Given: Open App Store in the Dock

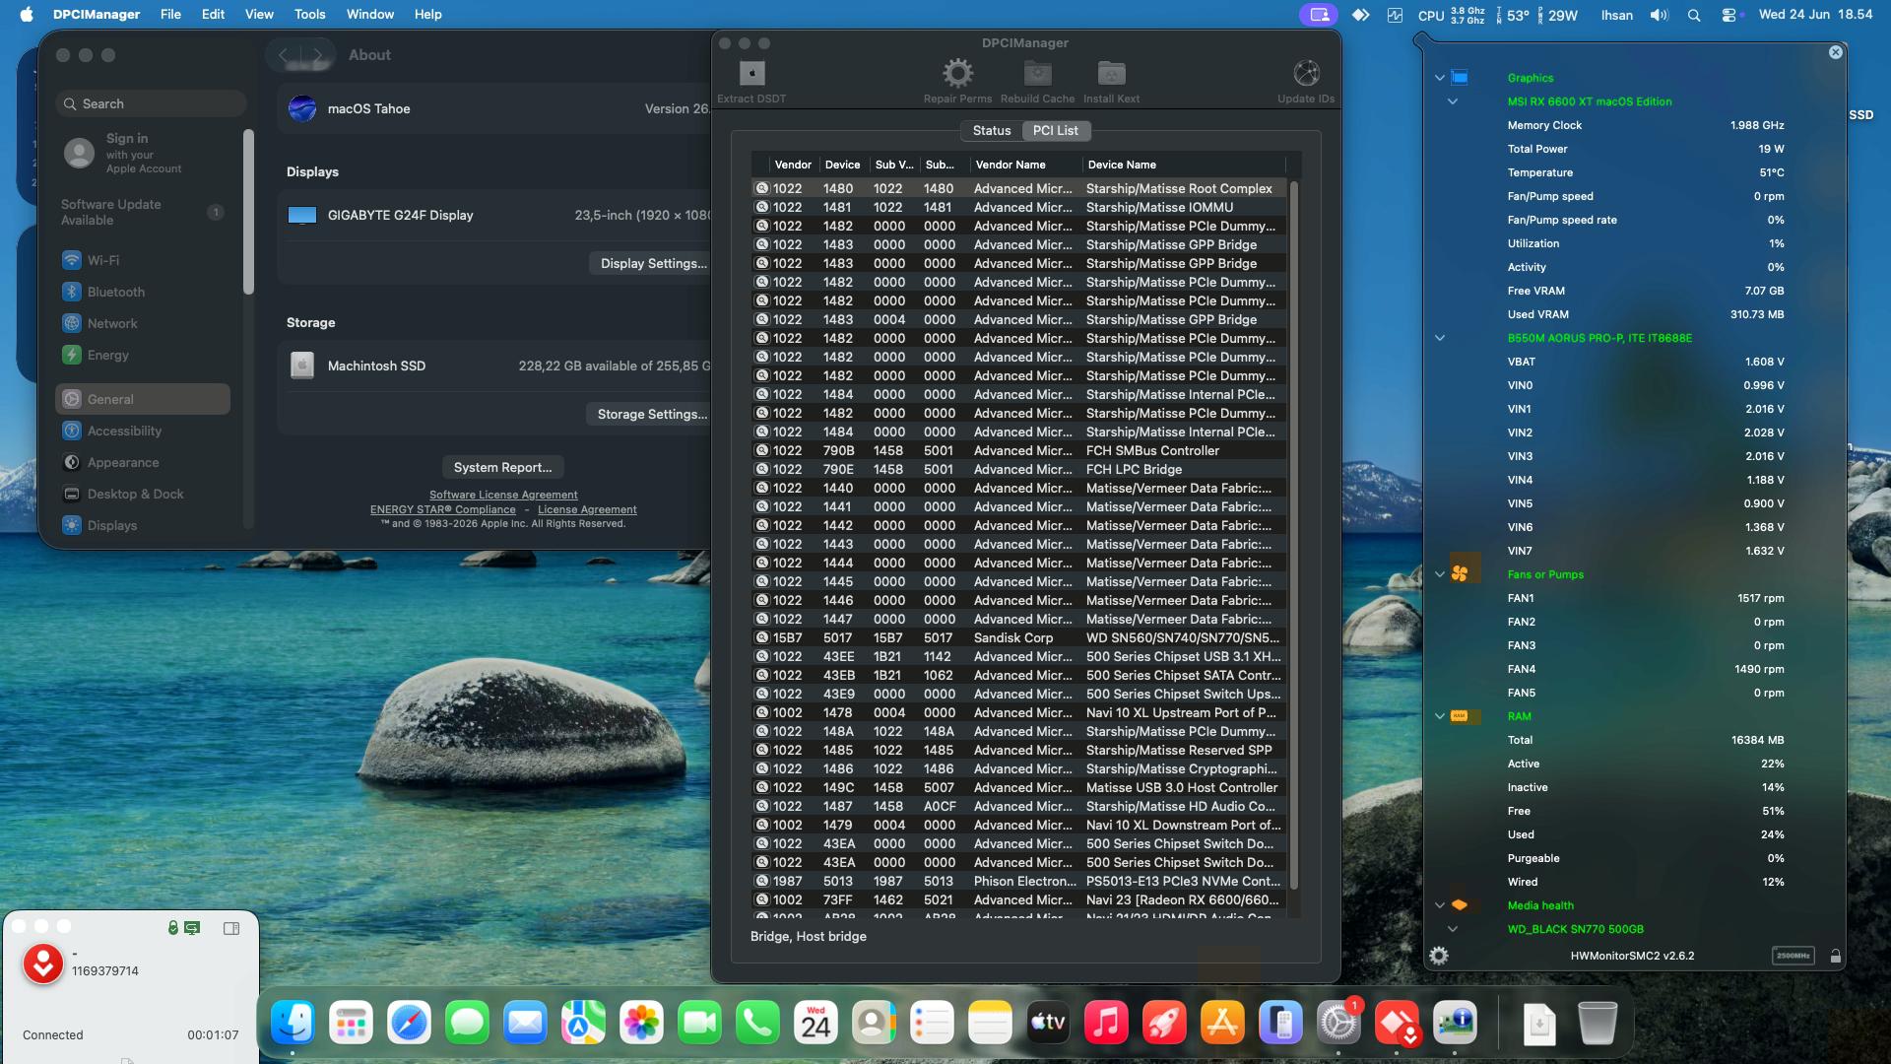Looking at the screenshot, I should click(1222, 1024).
